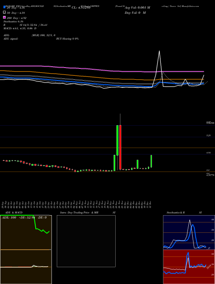Screen dimensions: 215x284
Task: Click the tall green candlestick in the price chart
Action: click(x=117, y=140)
